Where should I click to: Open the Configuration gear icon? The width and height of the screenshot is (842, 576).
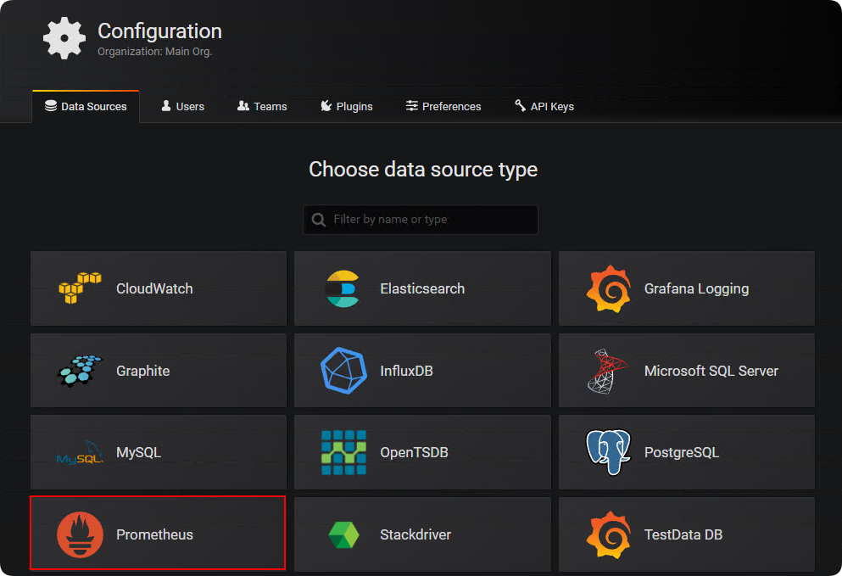pyautogui.click(x=64, y=38)
